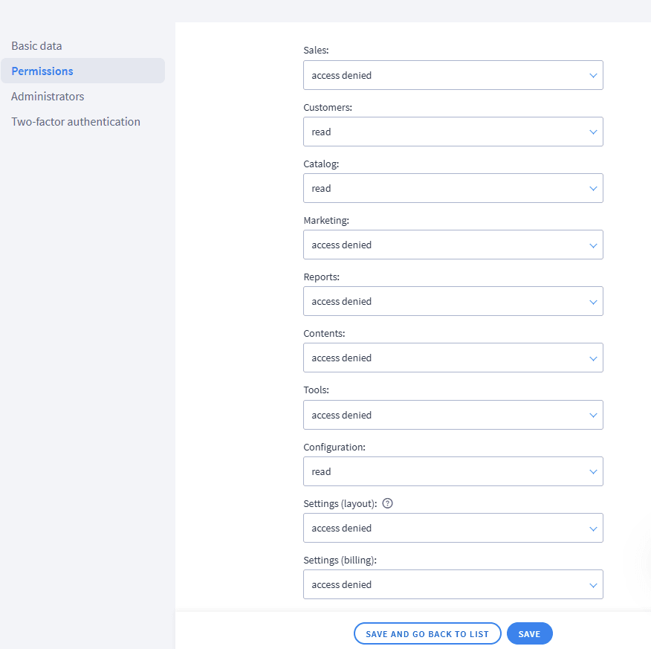The height and width of the screenshot is (649, 651).
Task: Click the chevron arrow in Configuration dropdown
Action: [x=593, y=471]
